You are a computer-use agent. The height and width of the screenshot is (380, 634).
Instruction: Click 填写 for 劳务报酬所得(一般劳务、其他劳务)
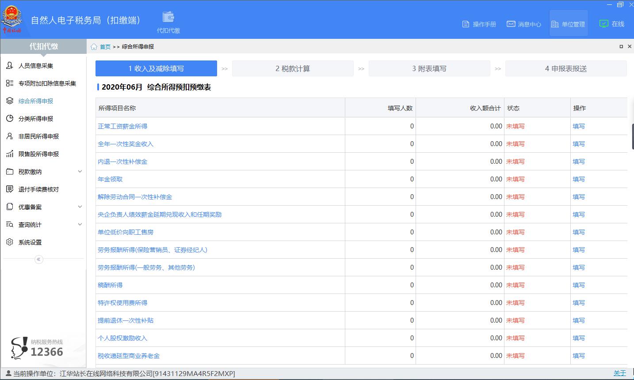(579, 267)
